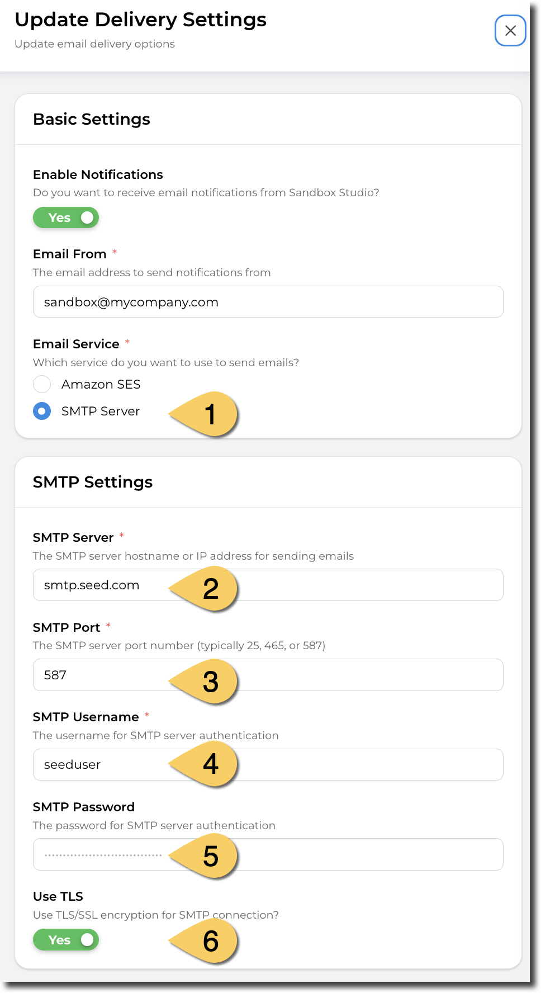Click the yellow callout marker numbered 4
Screen dimensions: 541x993
(x=204, y=764)
